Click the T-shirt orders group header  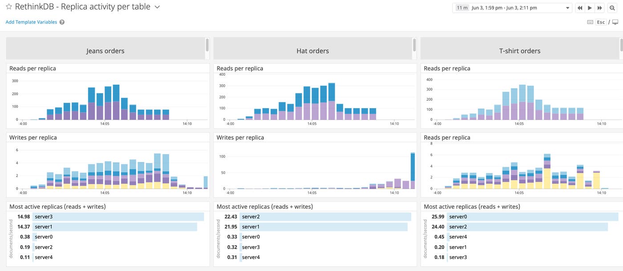519,50
